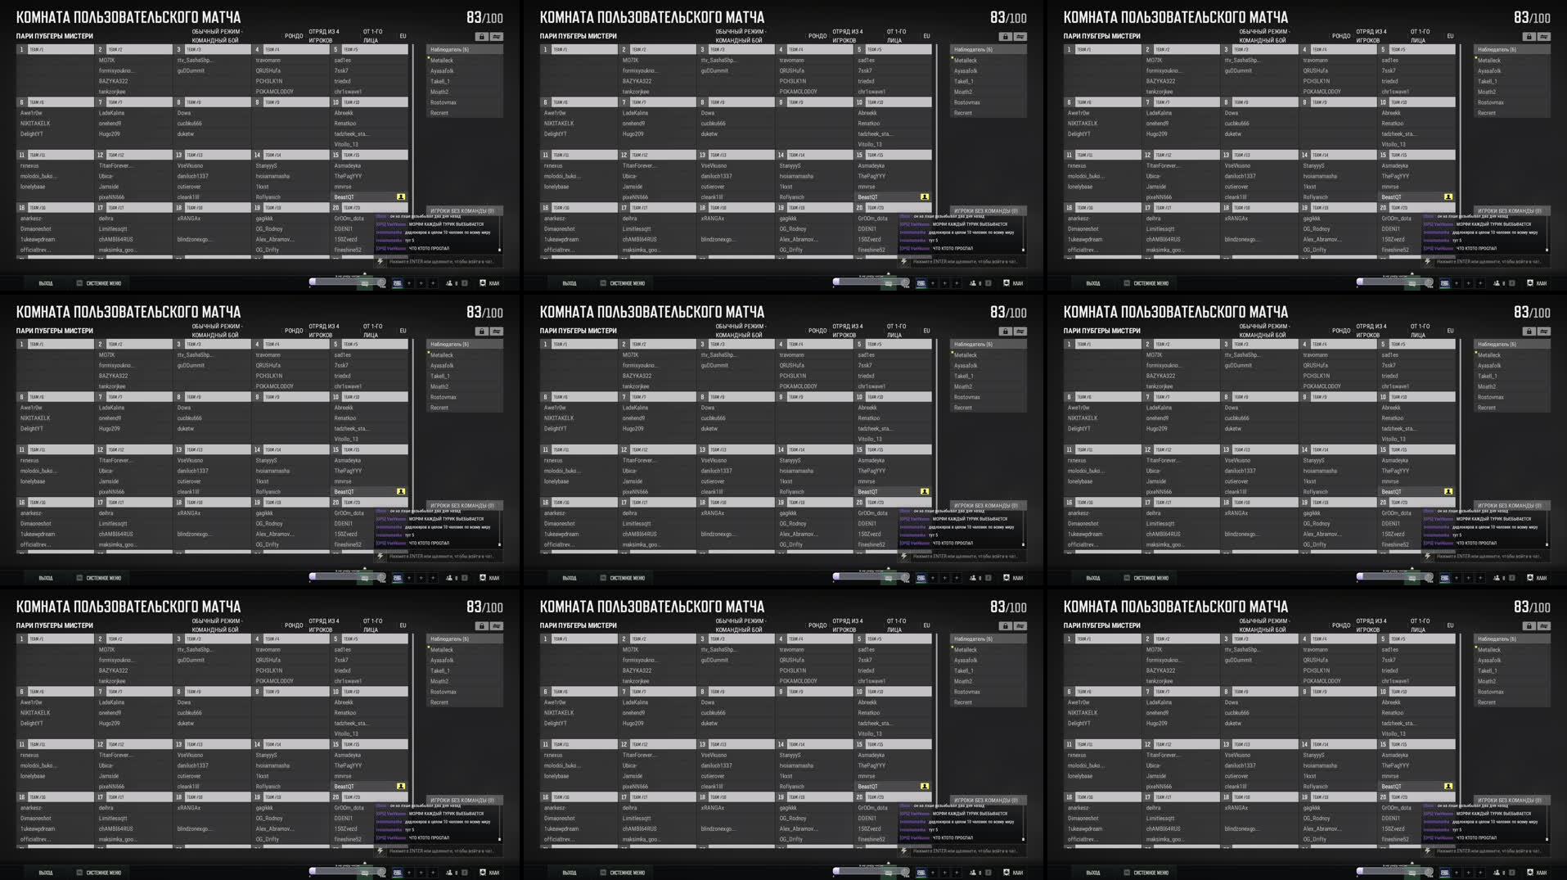This screenshot has height=880, width=1567.
Task: Click the speaker icon at the volume control
Action: pyautogui.click(x=381, y=283)
